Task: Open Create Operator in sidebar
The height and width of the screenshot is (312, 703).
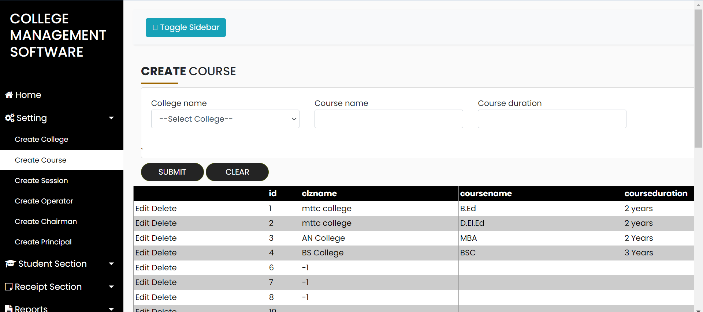Action: tap(44, 201)
